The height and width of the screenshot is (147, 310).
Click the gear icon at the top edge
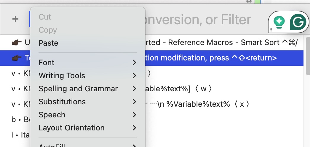point(249,1)
